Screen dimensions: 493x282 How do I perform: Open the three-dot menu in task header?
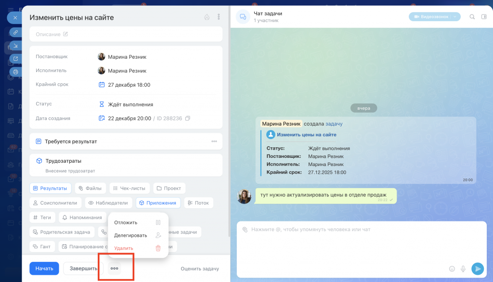(x=219, y=17)
